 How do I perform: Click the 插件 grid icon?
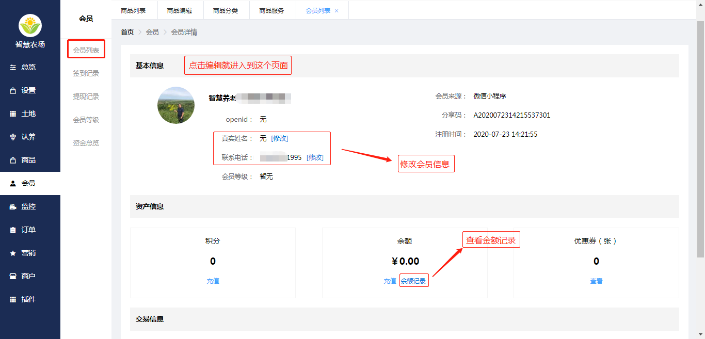point(13,299)
